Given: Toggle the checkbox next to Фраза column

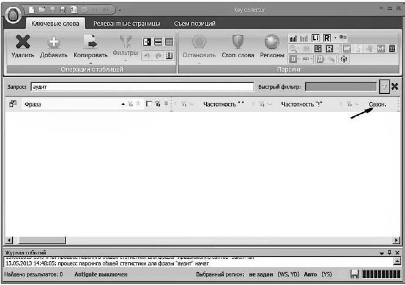Looking at the screenshot, I should pyautogui.click(x=149, y=105).
